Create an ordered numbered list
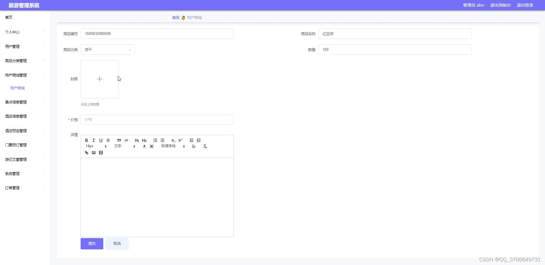The width and height of the screenshot is (545, 265). [x=155, y=140]
